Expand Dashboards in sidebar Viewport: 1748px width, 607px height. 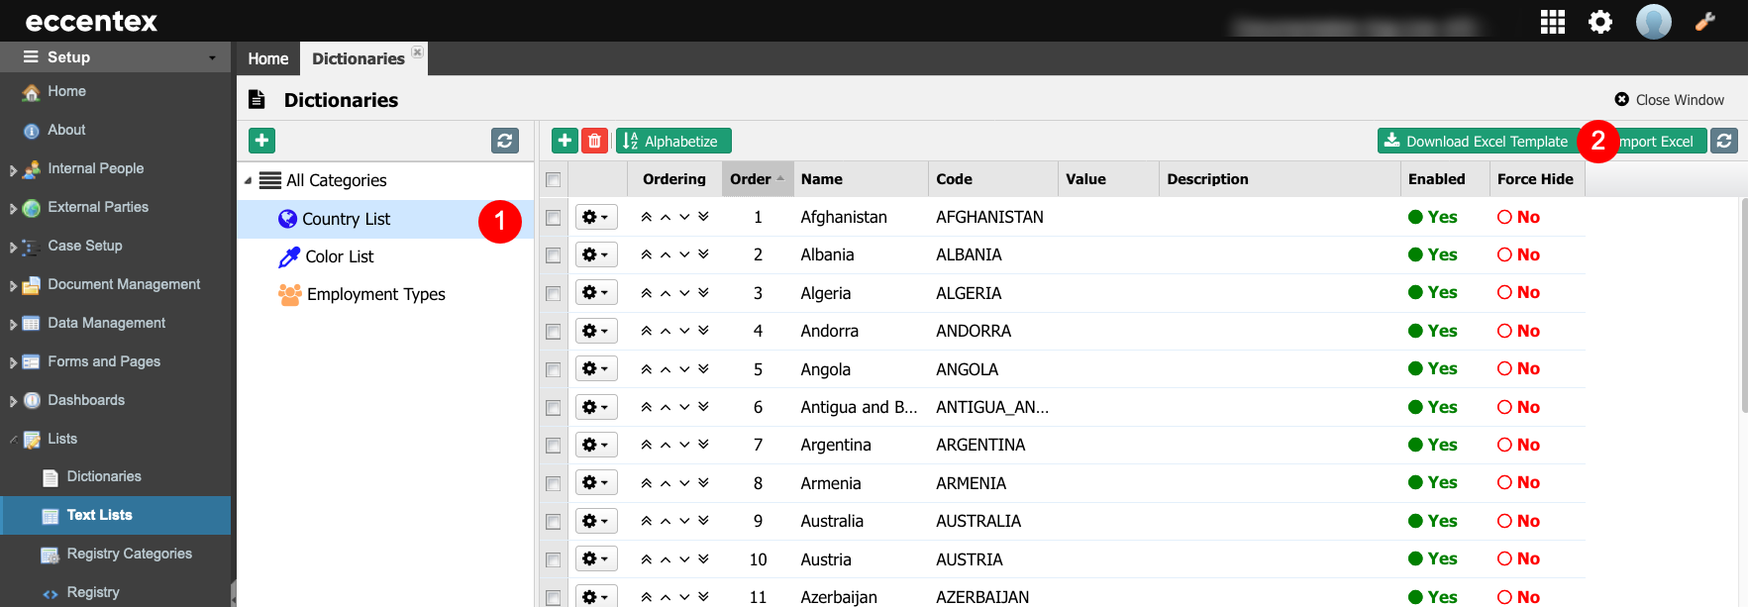coord(13,402)
